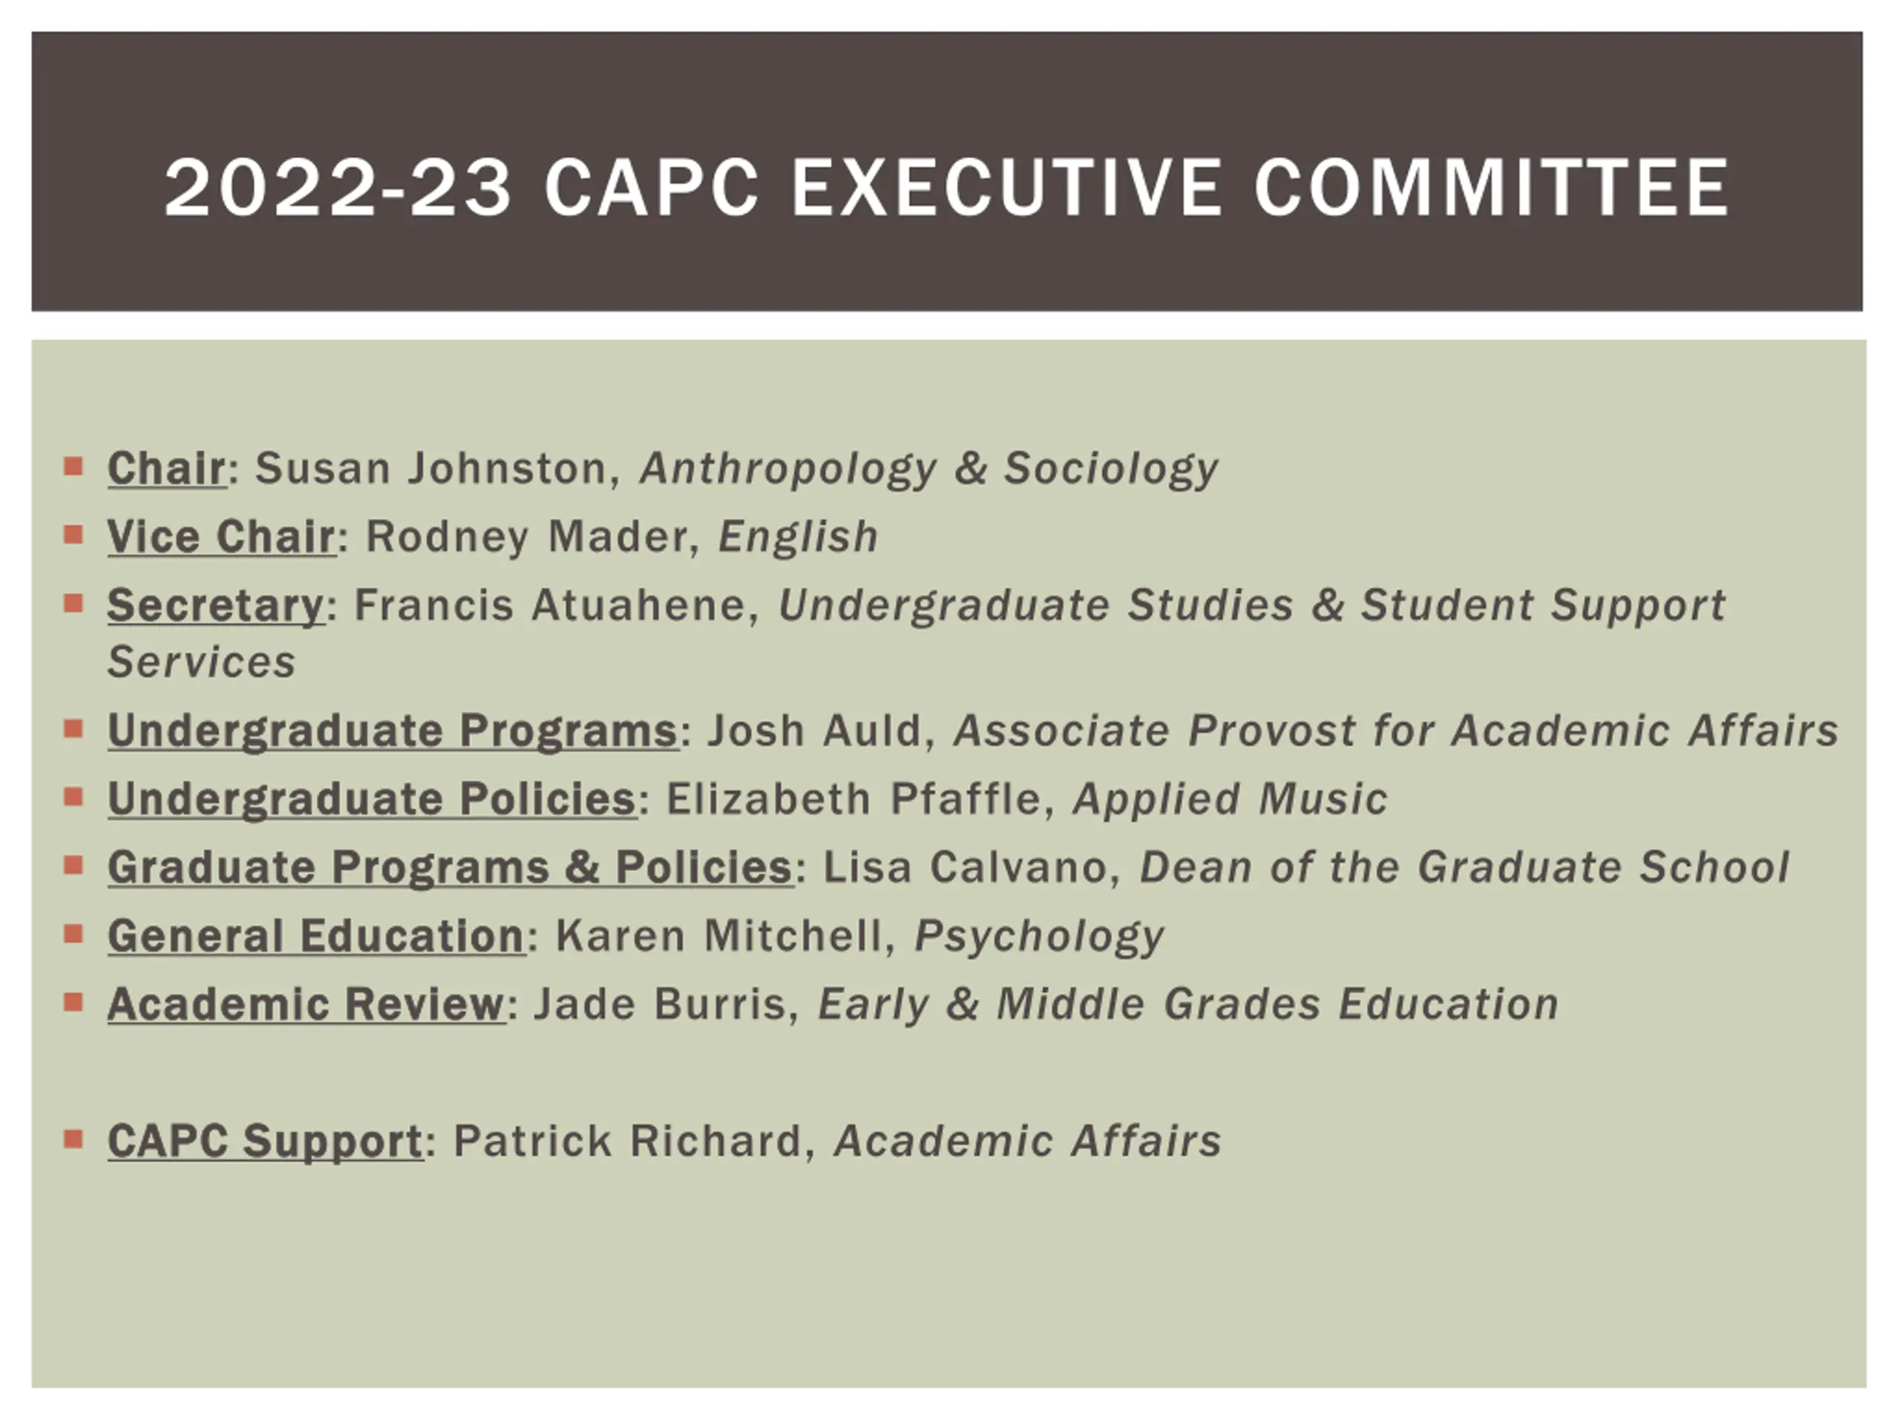This screenshot has width=1900, height=1425.
Task: Click the name Patrick Richard
Action: tap(627, 1141)
